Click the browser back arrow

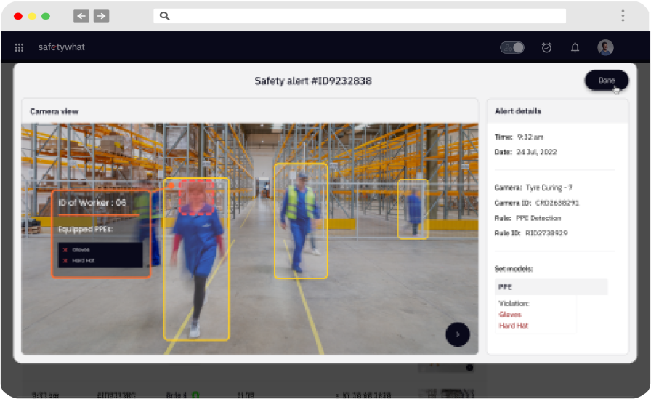click(81, 16)
